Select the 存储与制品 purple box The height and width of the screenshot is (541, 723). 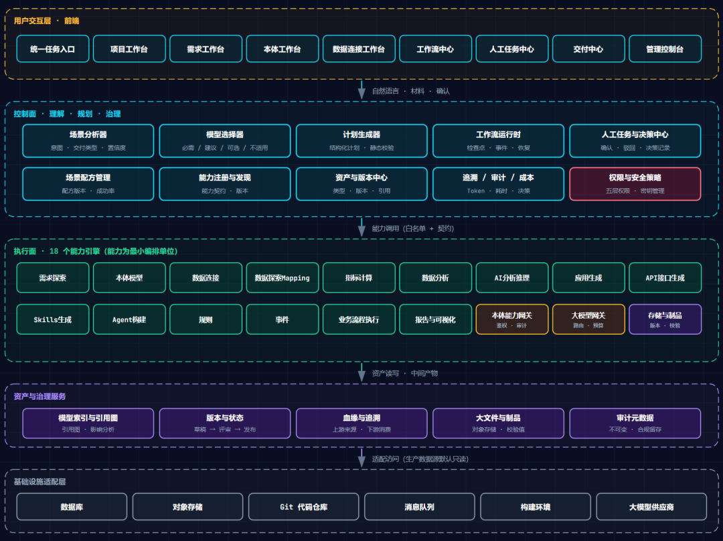pos(665,319)
